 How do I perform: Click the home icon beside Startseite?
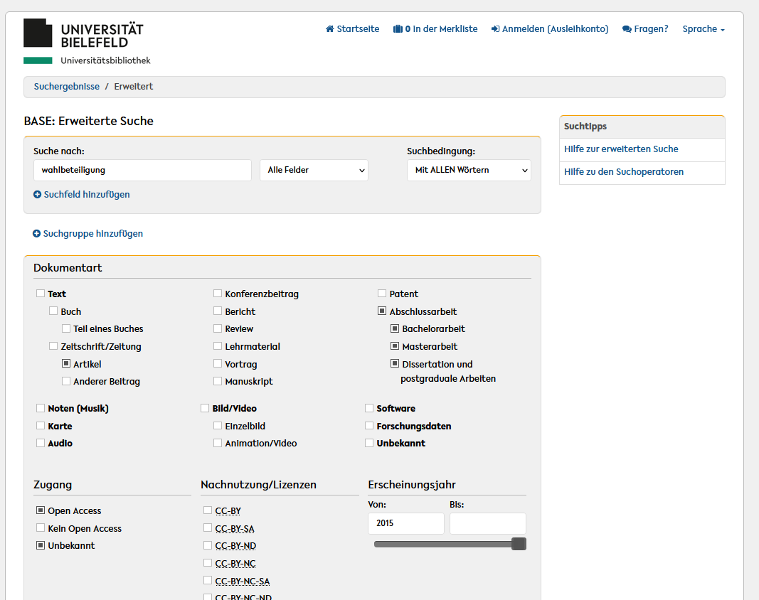tap(330, 29)
